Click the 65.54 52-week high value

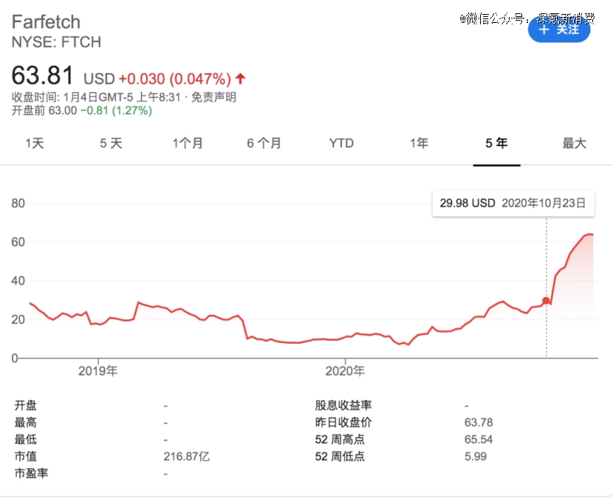click(x=479, y=440)
